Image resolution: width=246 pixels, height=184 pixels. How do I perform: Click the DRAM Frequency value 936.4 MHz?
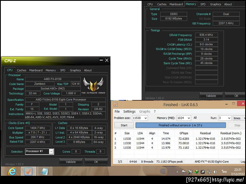click(x=206, y=35)
